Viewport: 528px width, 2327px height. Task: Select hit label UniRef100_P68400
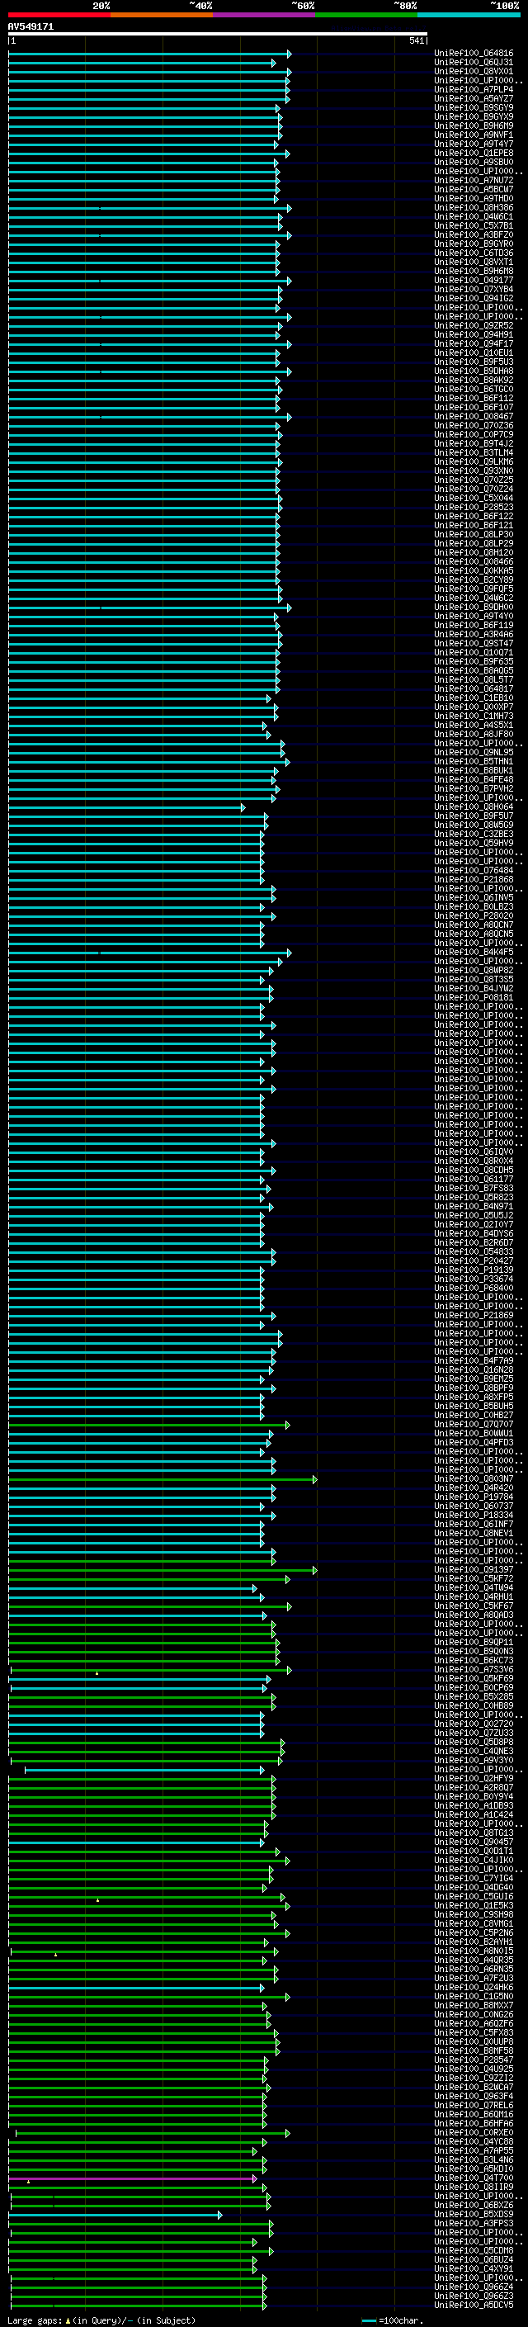pos(474,1289)
